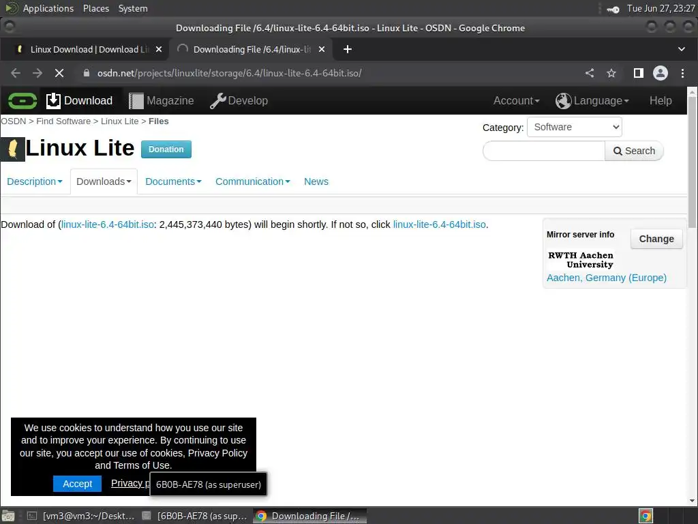Viewport: 698px width, 524px height.
Task: Click the key icon in system tray
Action: pyautogui.click(x=613, y=9)
